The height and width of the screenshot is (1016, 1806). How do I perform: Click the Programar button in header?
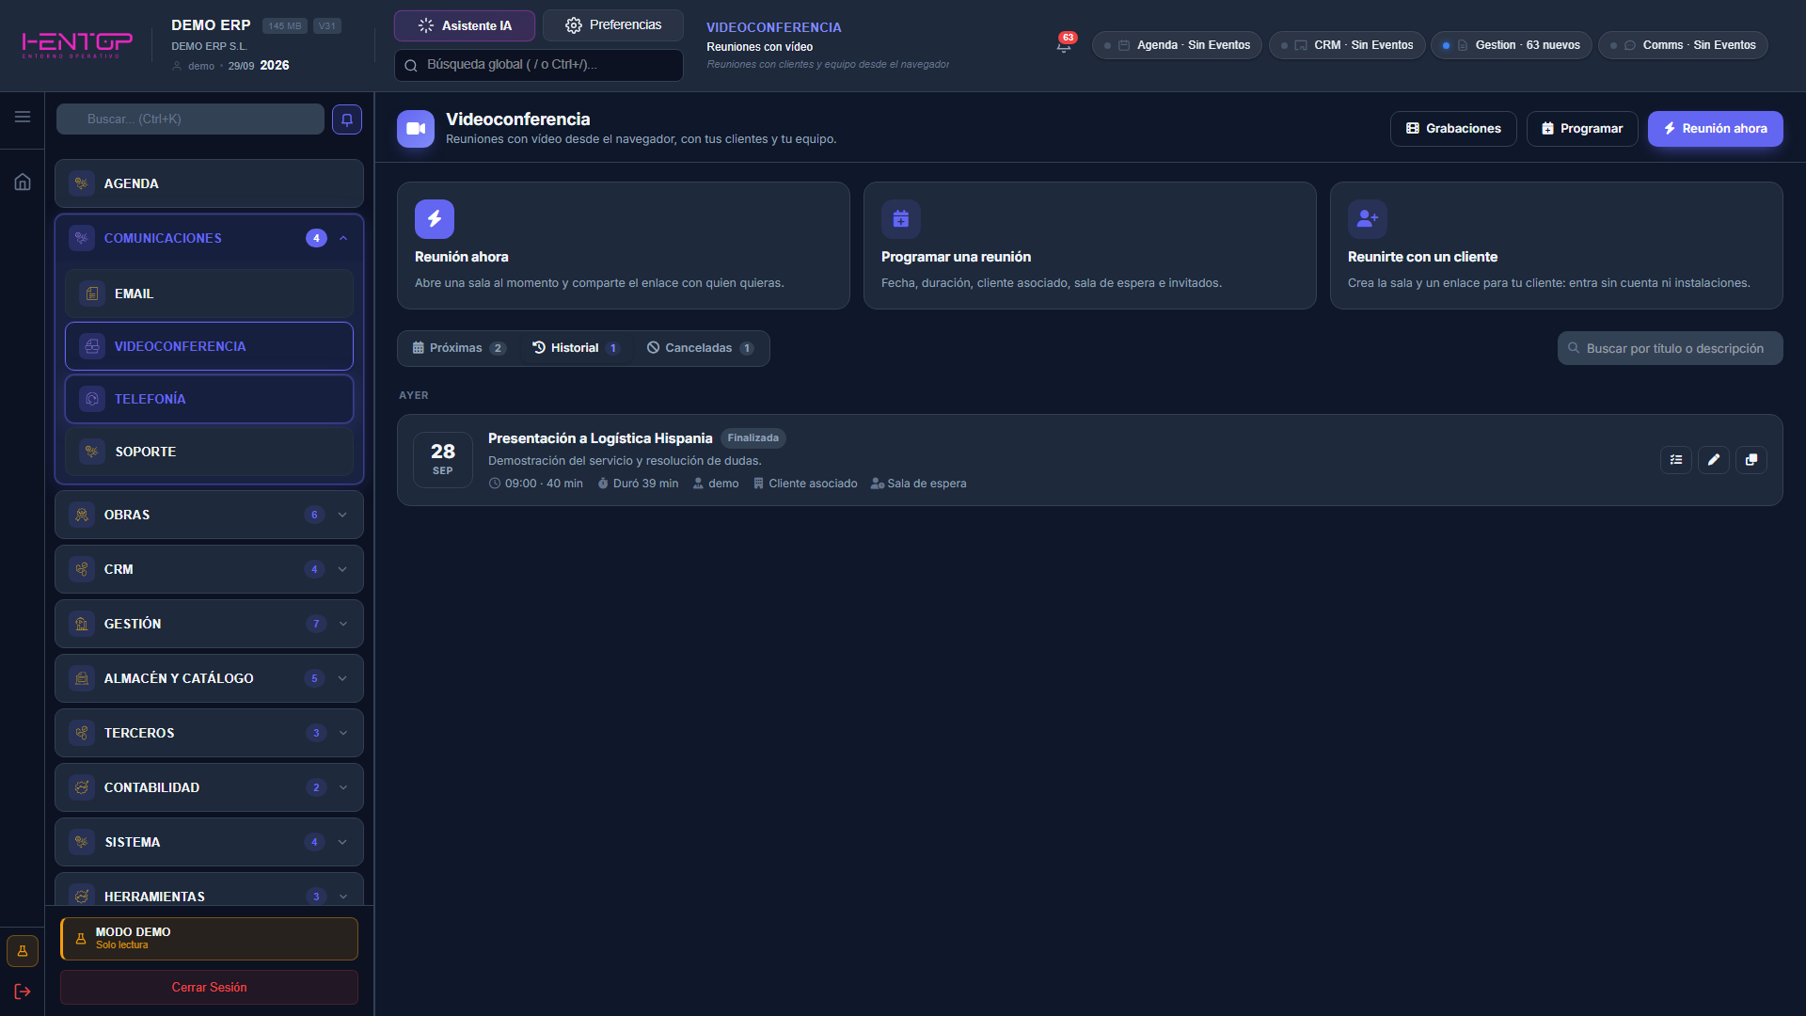(1582, 129)
